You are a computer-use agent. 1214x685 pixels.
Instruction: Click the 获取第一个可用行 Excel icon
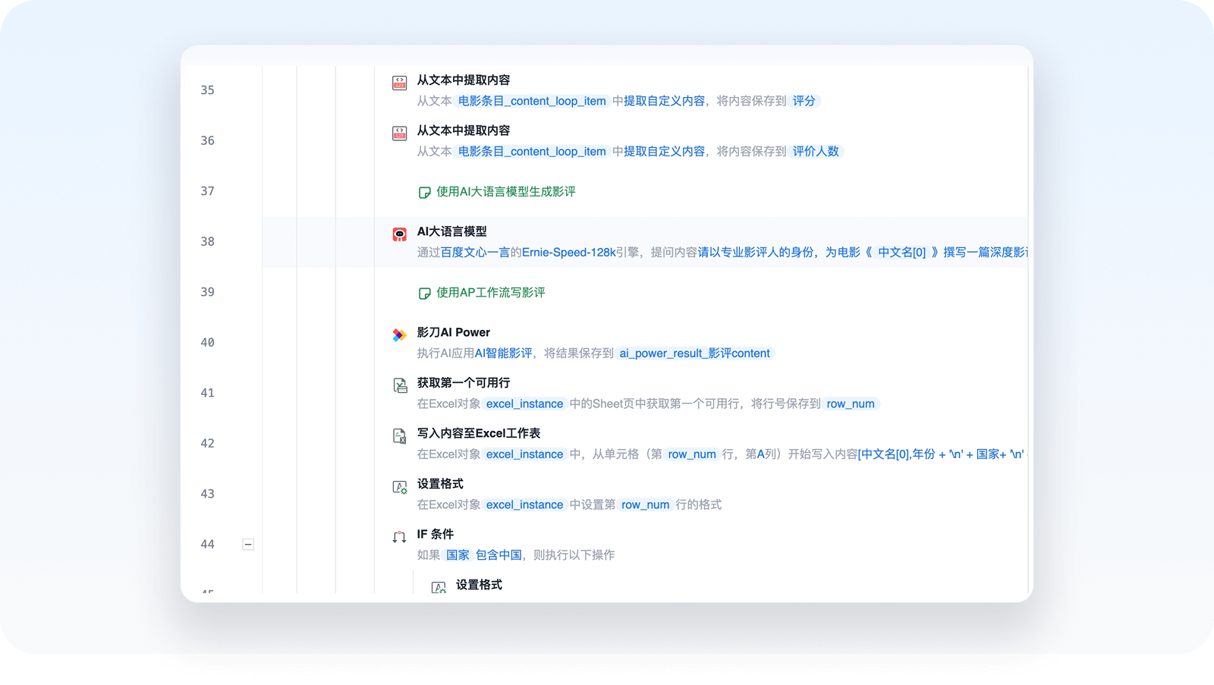(399, 385)
